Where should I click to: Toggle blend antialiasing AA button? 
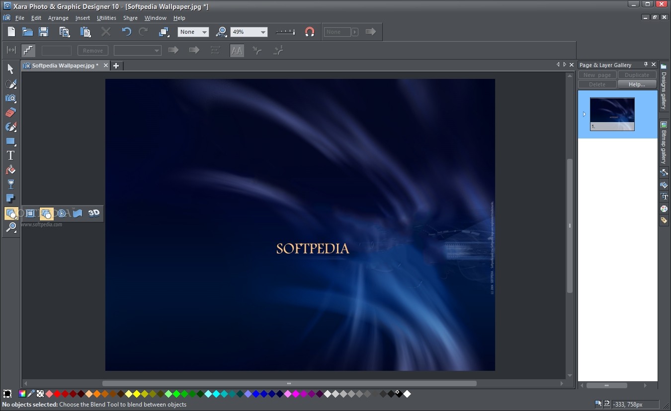tap(237, 51)
